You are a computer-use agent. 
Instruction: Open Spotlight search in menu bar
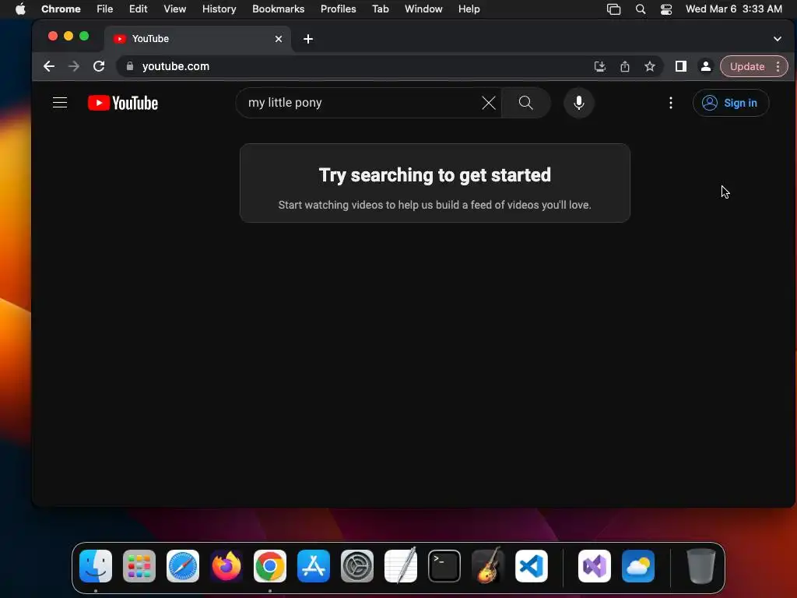click(640, 9)
